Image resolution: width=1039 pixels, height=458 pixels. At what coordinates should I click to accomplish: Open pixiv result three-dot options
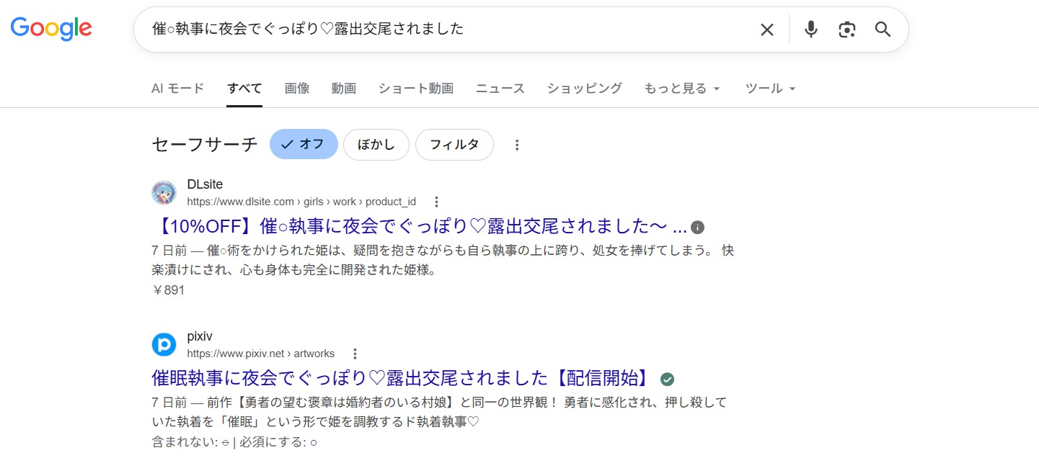coord(355,354)
